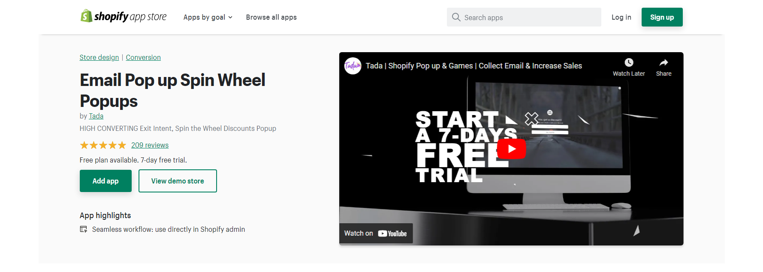The image size is (763, 272).
Task: Click the Shopify bag logo icon
Action: click(x=86, y=16)
